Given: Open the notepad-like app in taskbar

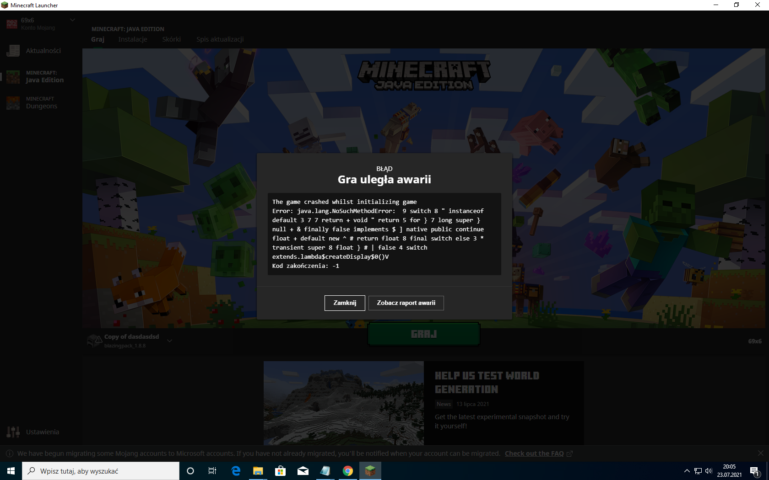Looking at the screenshot, I should [325, 471].
